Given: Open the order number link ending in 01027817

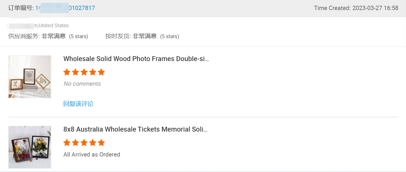Looking at the screenshot, I should [65, 8].
